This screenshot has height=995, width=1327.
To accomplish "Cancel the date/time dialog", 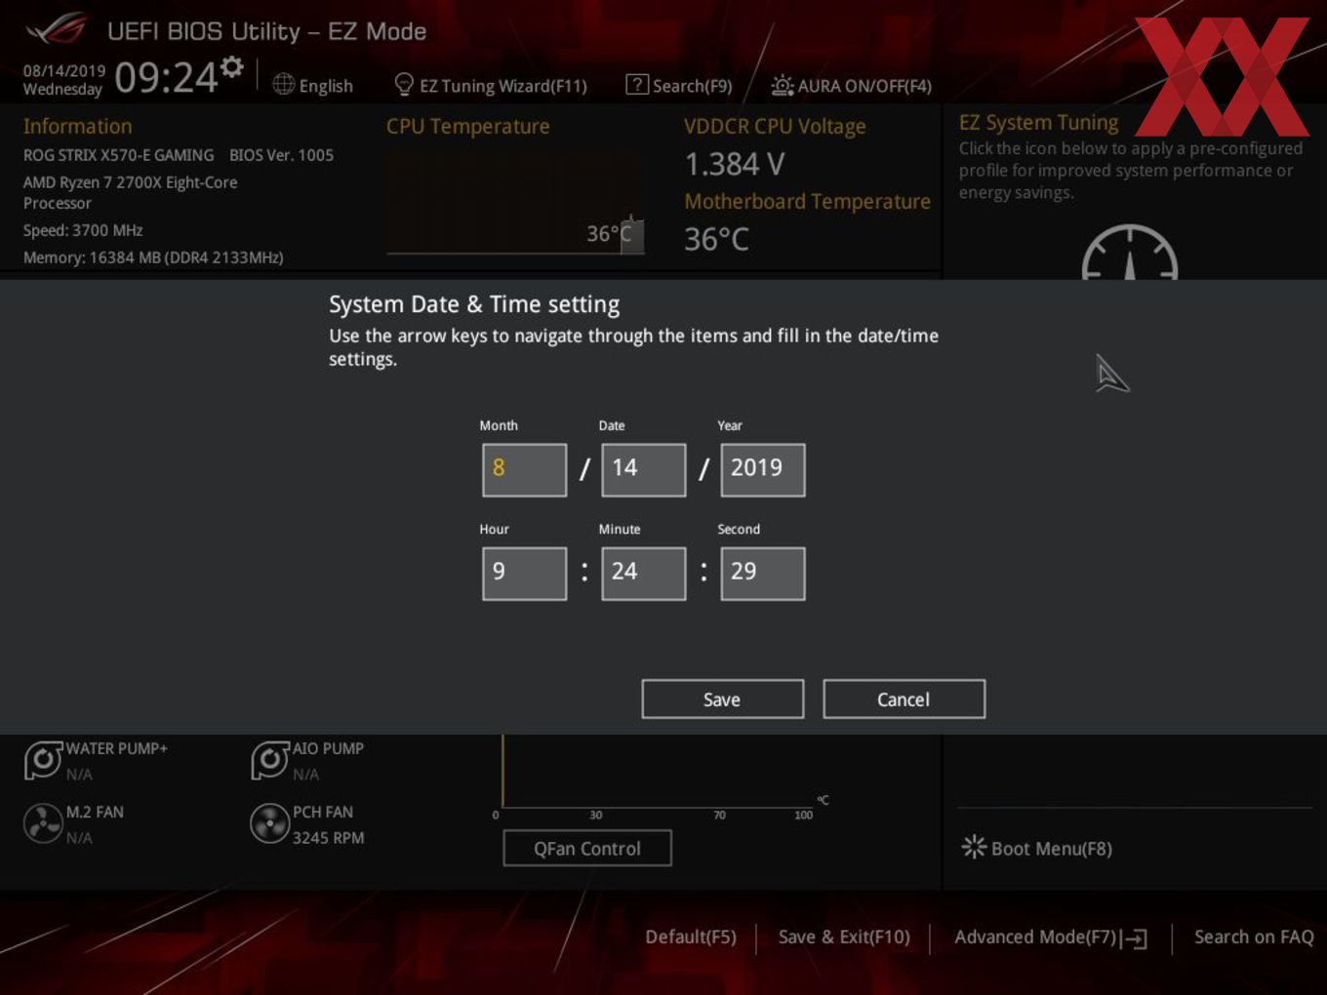I will tap(905, 699).
